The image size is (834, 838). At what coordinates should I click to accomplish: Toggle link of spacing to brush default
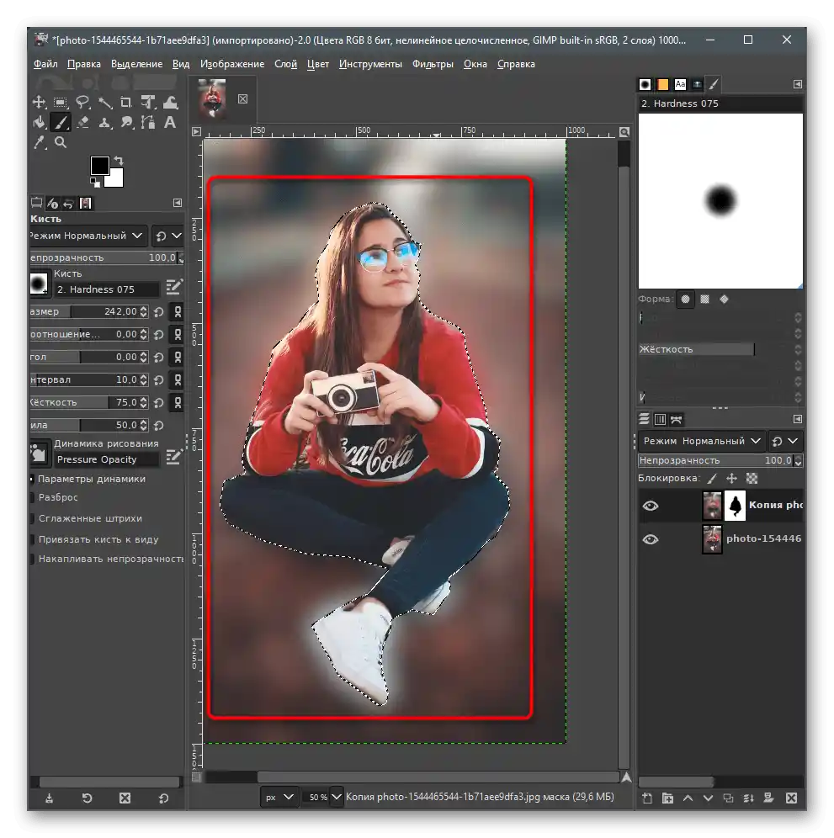(x=178, y=380)
